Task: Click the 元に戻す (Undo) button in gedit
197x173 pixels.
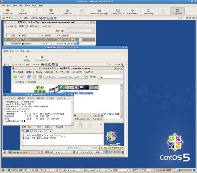Action: click(60, 127)
